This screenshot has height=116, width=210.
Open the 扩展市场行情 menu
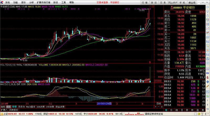(43, 2)
